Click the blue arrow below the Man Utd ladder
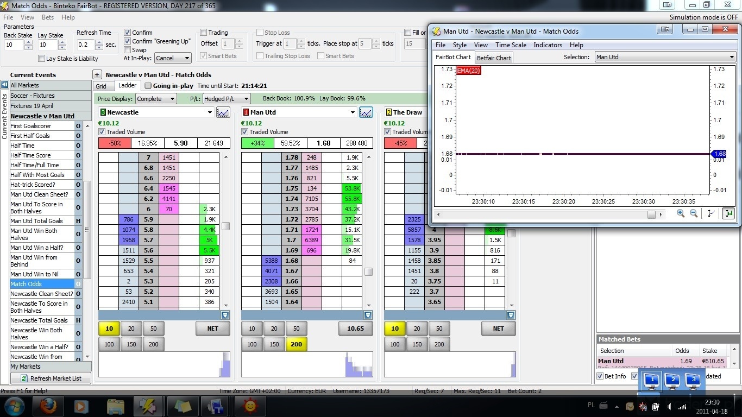 point(368,315)
